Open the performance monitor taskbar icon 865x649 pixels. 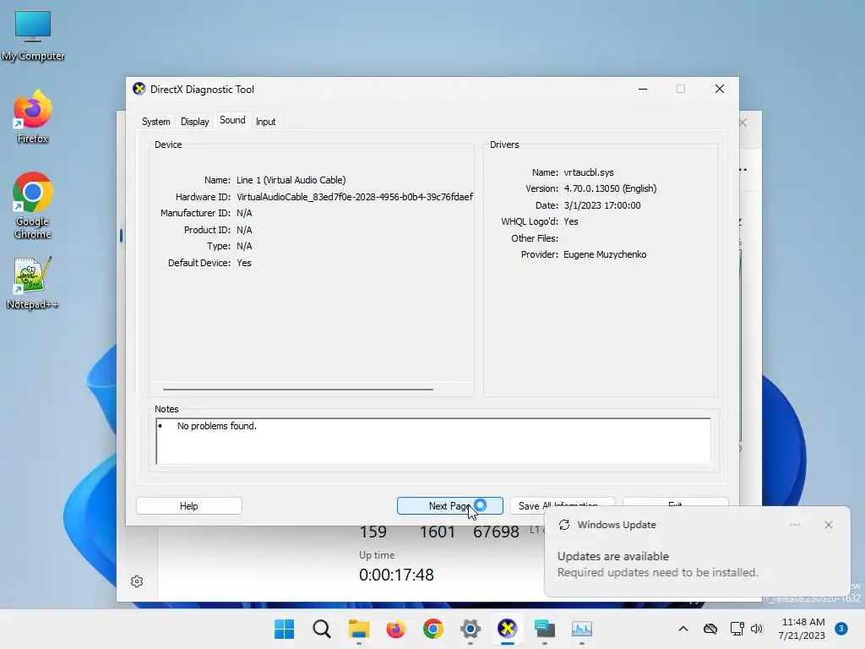click(581, 629)
